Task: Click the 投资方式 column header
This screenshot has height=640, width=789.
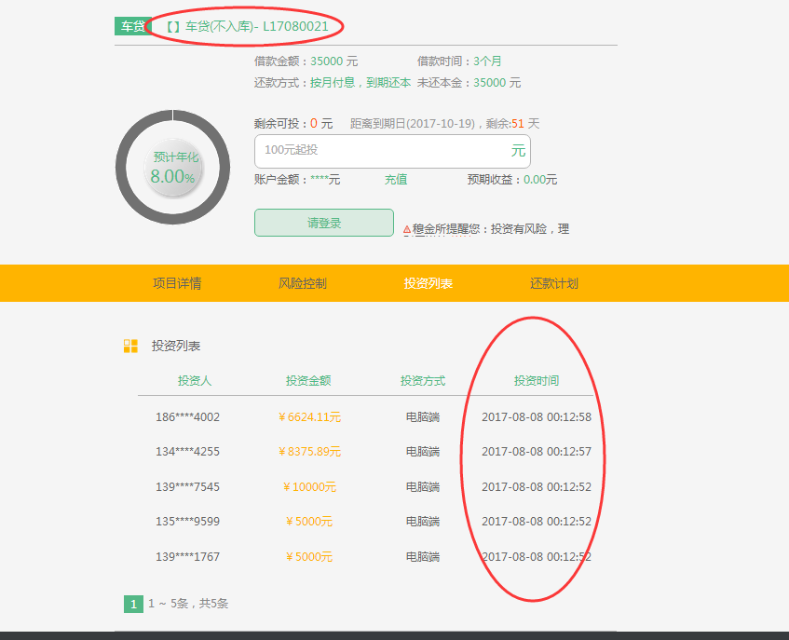Action: coord(423,381)
